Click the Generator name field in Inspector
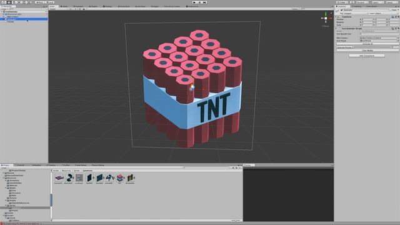 coord(366,10)
